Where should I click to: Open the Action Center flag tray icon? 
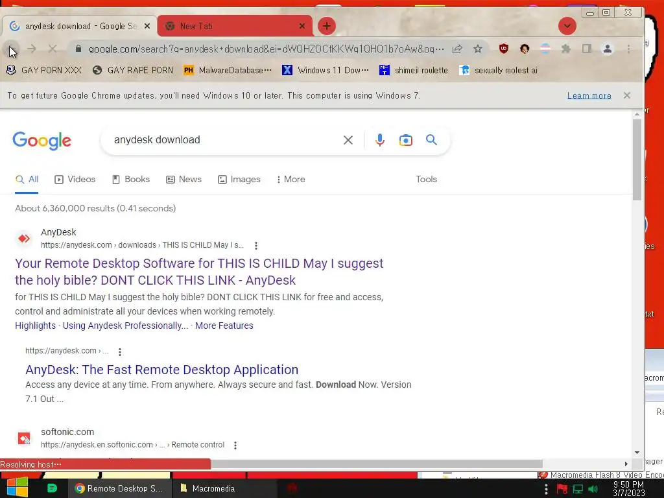click(562, 489)
